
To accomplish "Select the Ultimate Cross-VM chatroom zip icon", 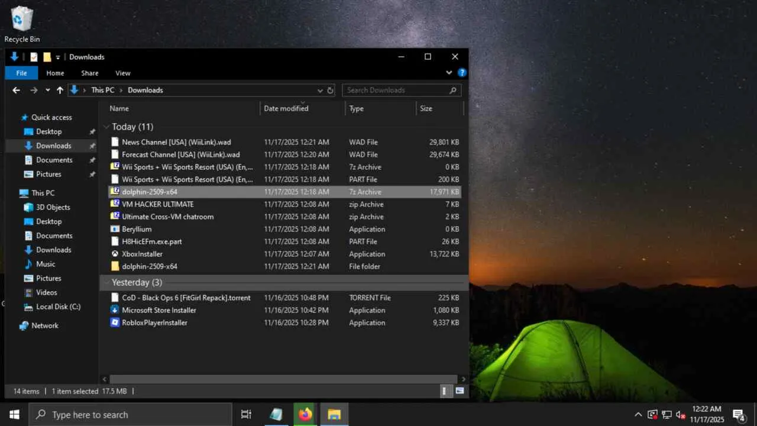I will pos(115,217).
